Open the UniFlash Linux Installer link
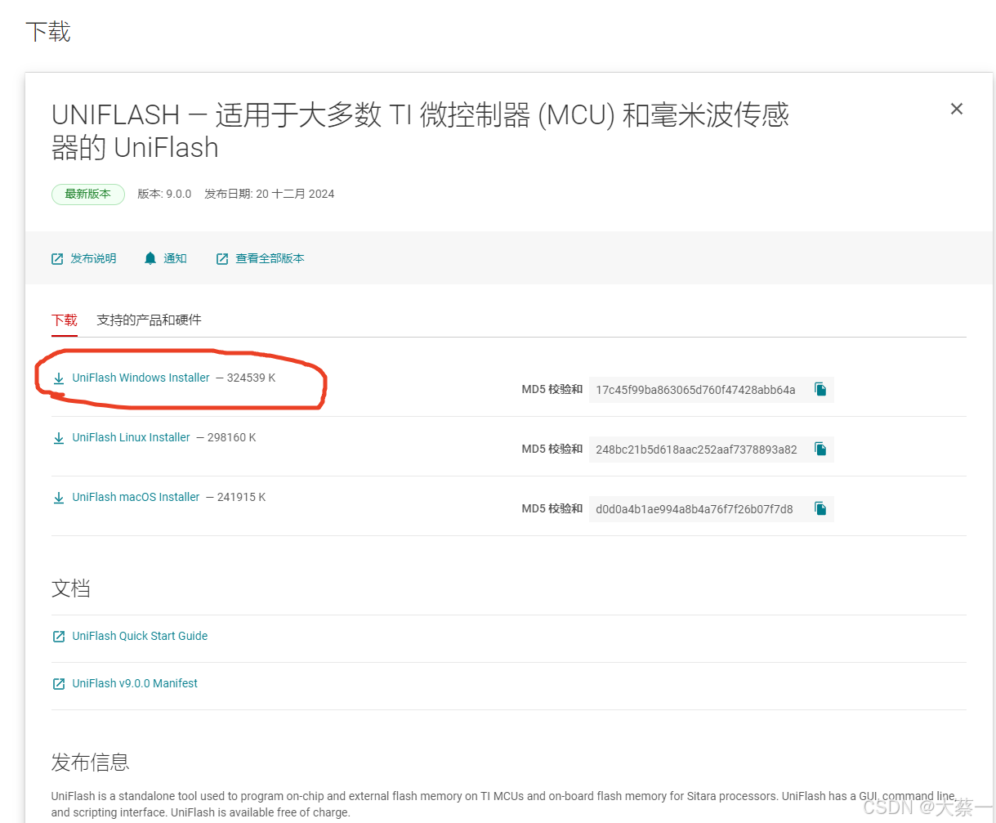Viewport: 996px width, 823px height. tap(131, 438)
